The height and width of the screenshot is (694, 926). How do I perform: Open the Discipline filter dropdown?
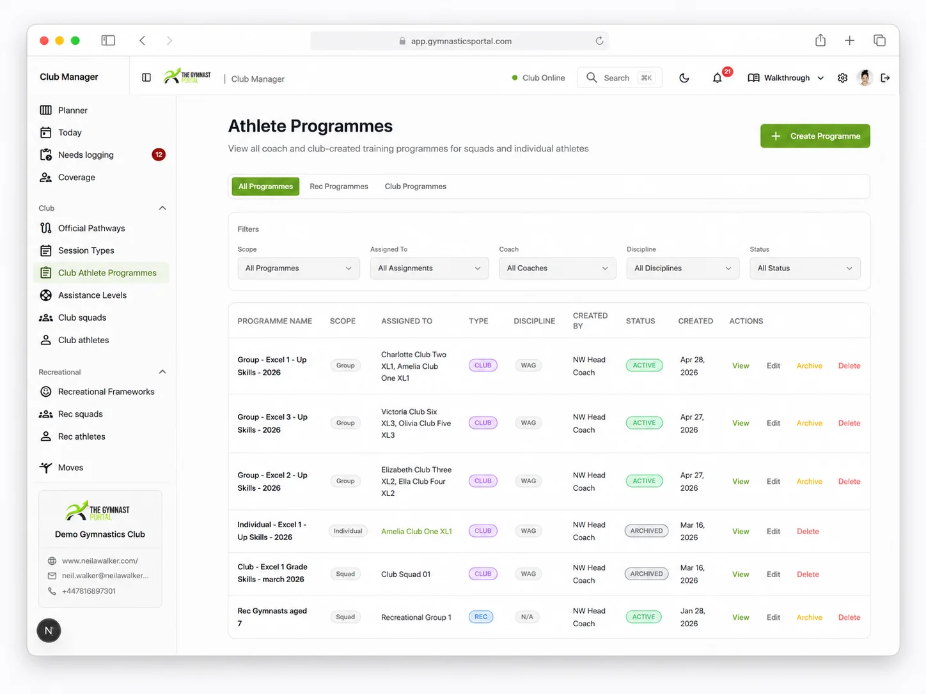point(683,268)
